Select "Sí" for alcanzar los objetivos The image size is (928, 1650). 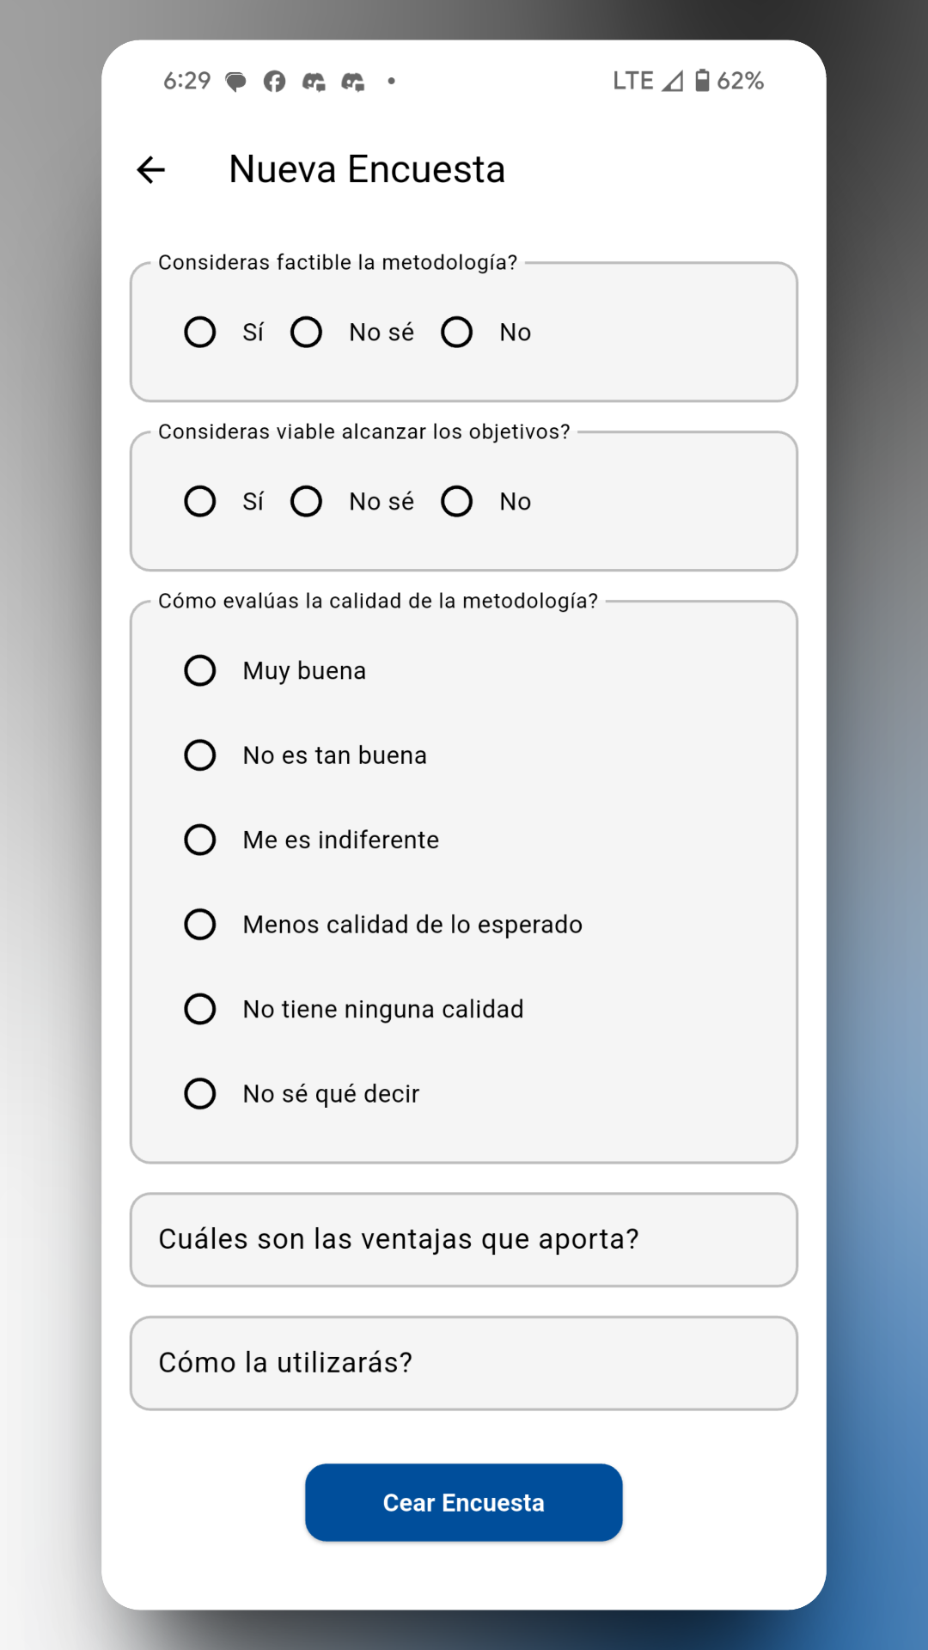tap(199, 501)
